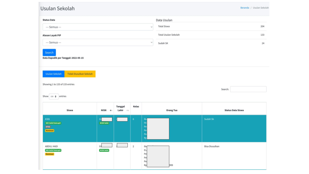Screen dimensions: 309x174
Task: Click the Sudah Sk status cell
Action: 234,129
